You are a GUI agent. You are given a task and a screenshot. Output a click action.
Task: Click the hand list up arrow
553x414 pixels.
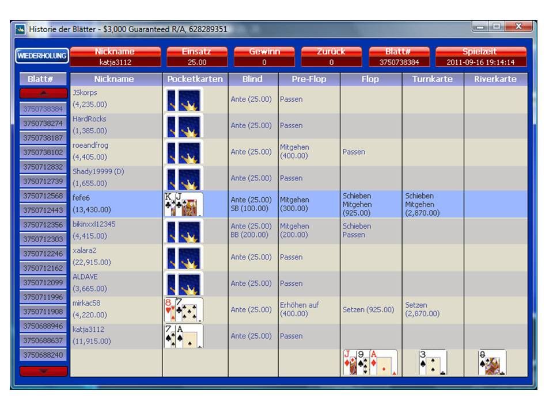pos(43,93)
